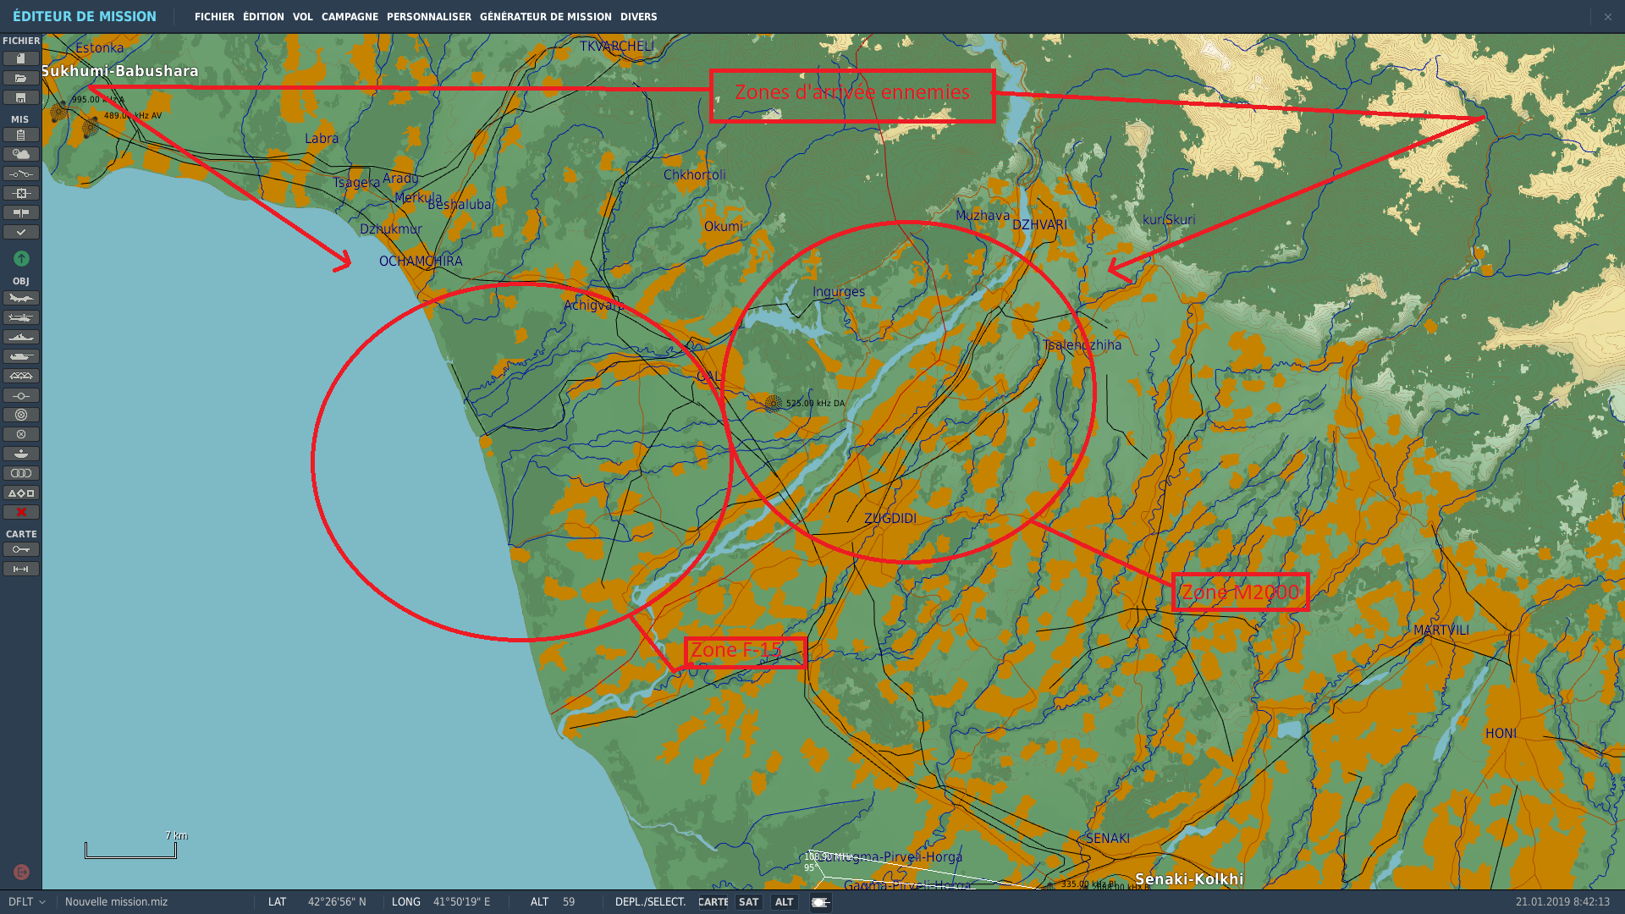Click the Ingurges label on map
Screen dimensions: 1625x914
tap(839, 293)
